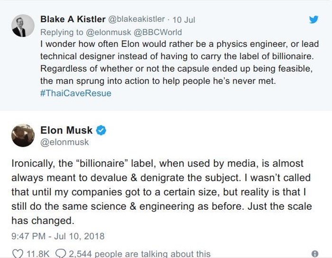Open the 9:47 PM - Jul 10, 2018 timestamp
Image resolution: width=332 pixels, height=258 pixels.
[57, 235]
